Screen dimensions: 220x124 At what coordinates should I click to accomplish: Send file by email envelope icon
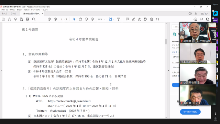(201, 19)
